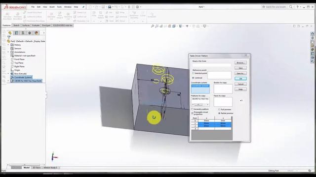Open the PropertyManager tab icon
Viewport: 316px width, 177px height.
pyautogui.click(x=16, y=33)
